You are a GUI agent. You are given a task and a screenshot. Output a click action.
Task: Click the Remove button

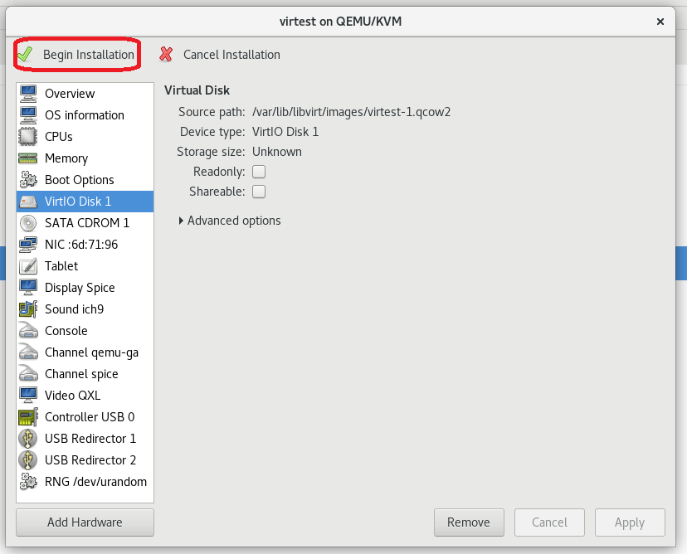(469, 522)
